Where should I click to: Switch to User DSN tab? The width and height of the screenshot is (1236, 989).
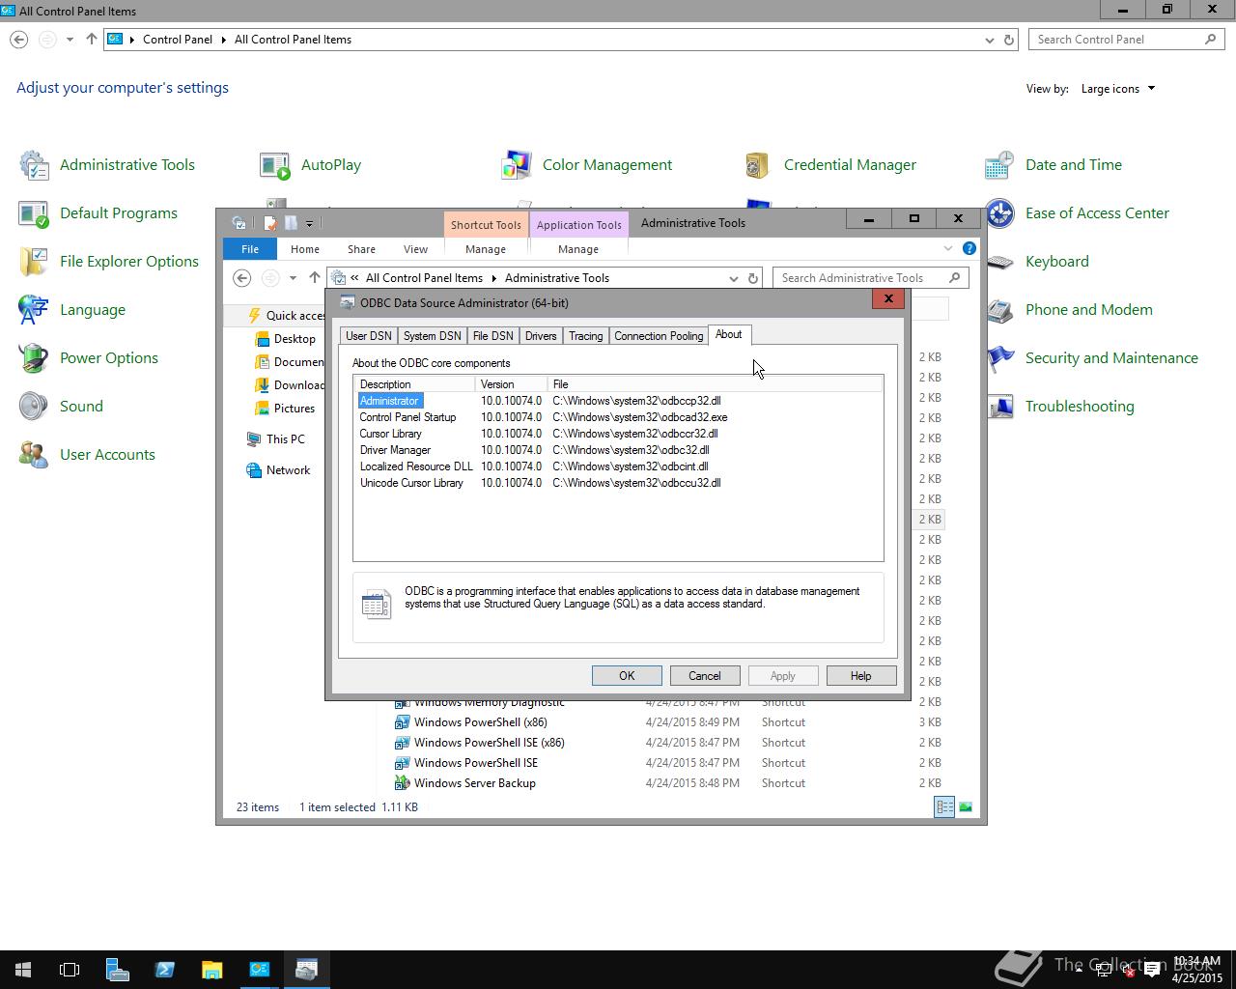[x=369, y=336]
